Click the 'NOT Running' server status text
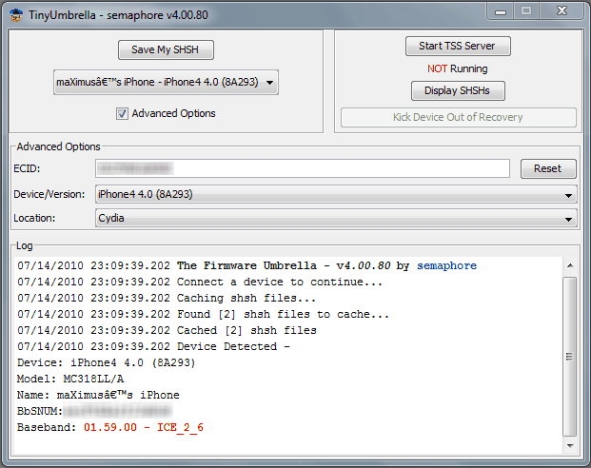This screenshot has height=468, width=591. coord(458,68)
